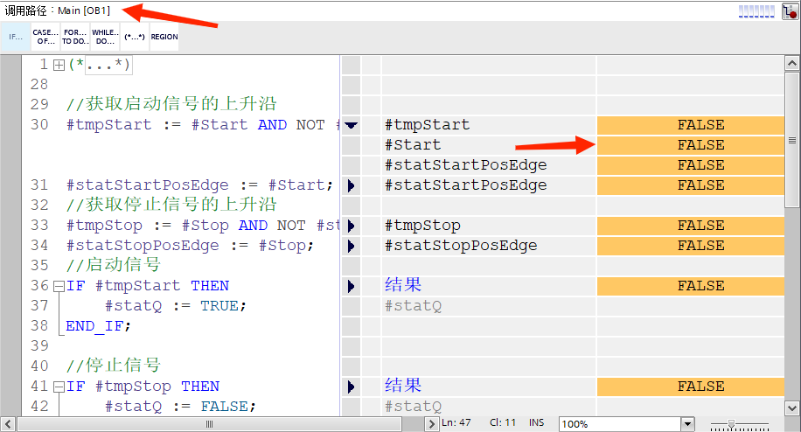Click the horizontal scrollbar right arrow

click(x=431, y=424)
